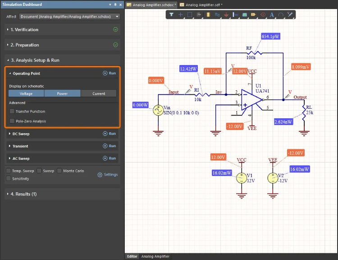The width and height of the screenshot is (338, 260).
Task: Pick the arc drawing tool in toolbar
Action: click(281, 14)
